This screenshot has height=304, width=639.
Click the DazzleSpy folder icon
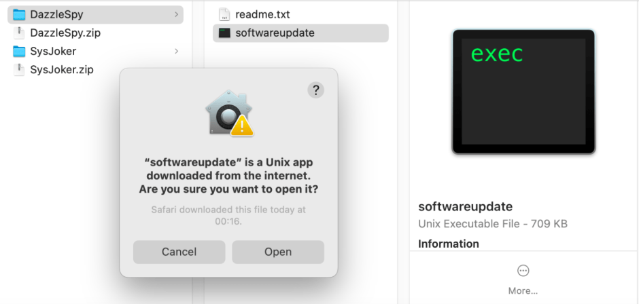point(19,14)
